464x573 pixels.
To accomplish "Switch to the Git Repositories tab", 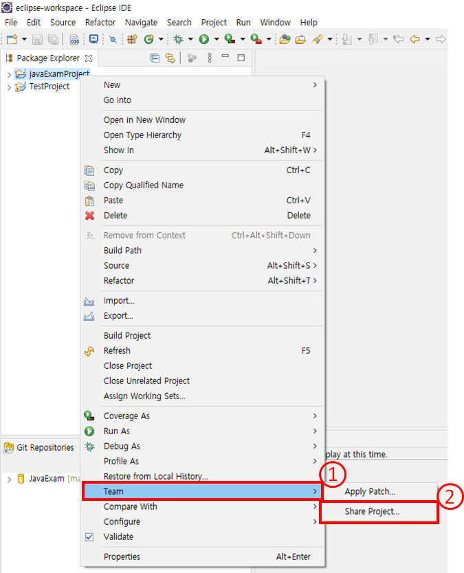I will [x=38, y=448].
